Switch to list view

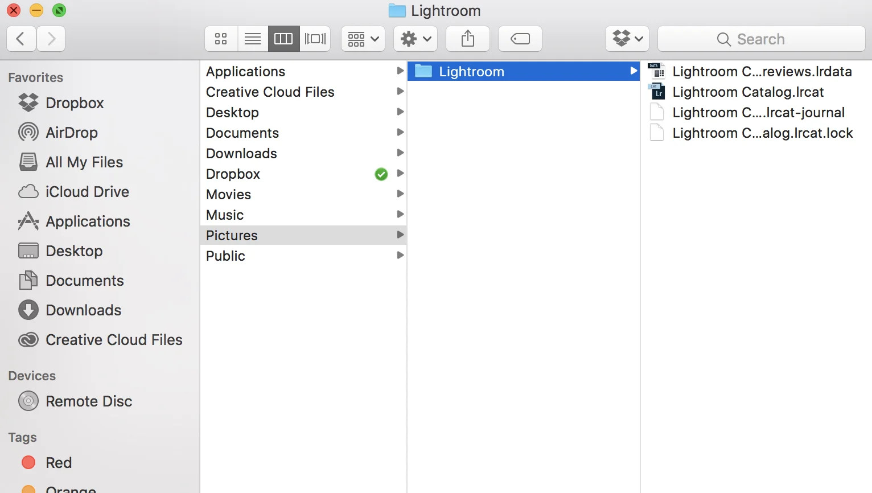click(253, 39)
